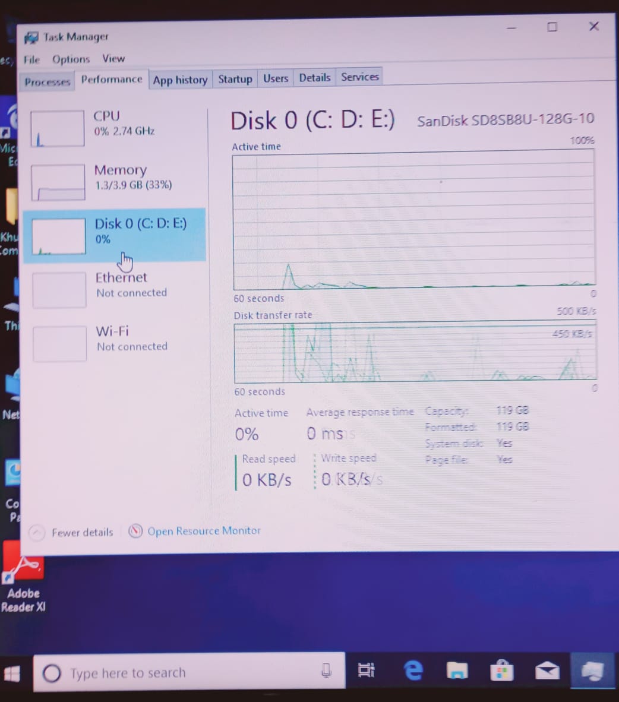Click the Fewer details collapse arrow
The height and width of the screenshot is (702, 619).
tap(37, 533)
